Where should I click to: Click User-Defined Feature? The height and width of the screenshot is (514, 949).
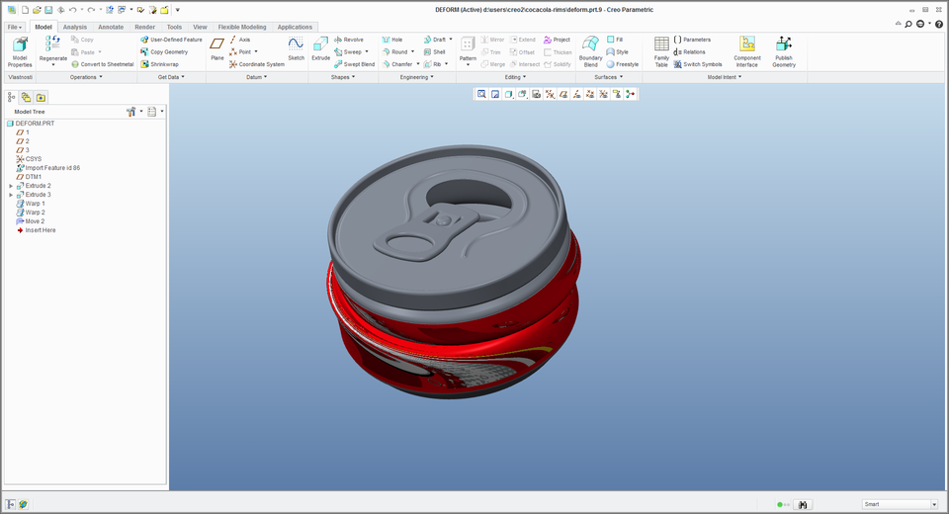point(171,40)
